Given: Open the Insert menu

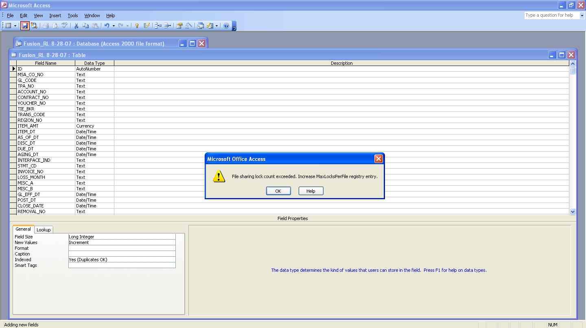Looking at the screenshot, I should coord(55,15).
